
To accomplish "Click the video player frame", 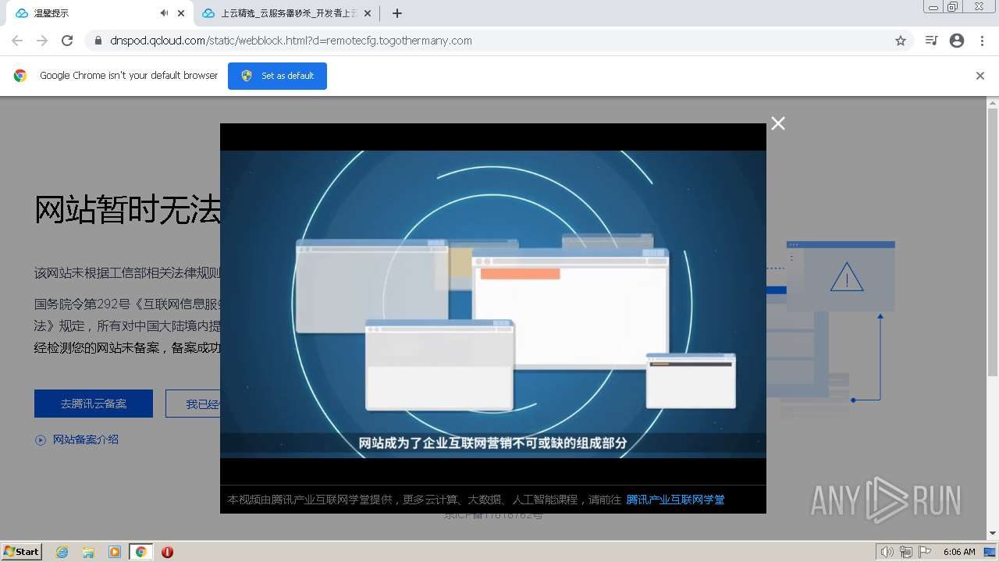I will 492,304.
